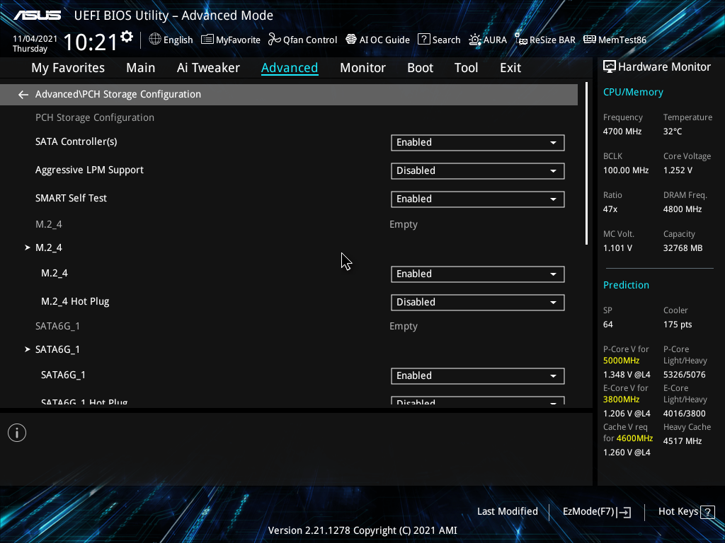Toggle the ReSize BAR icon
The image size is (725, 543).
pos(521,40)
